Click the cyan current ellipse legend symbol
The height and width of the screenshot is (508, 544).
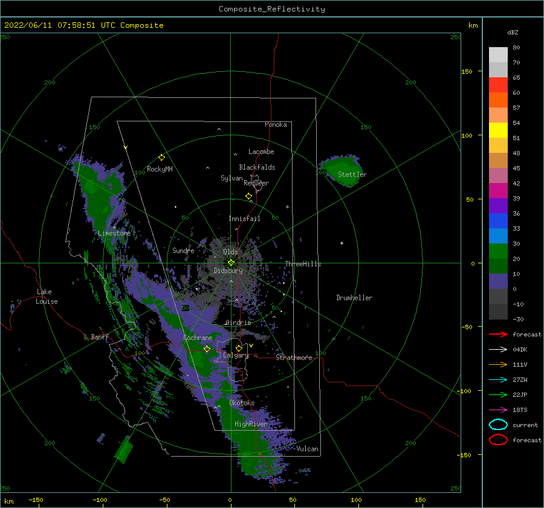(x=498, y=425)
